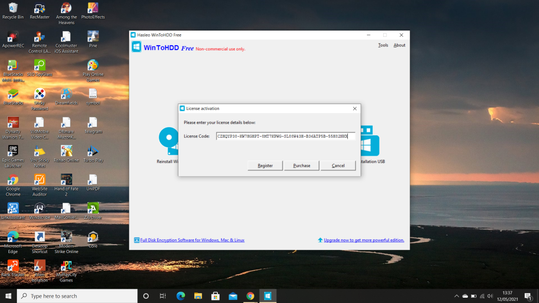This screenshot has height=303, width=539.
Task: Open ZArchiver desktop icon
Action: pos(93,211)
